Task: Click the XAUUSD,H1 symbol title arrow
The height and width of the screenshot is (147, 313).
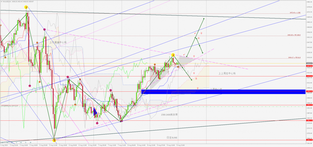Action: click(2, 2)
